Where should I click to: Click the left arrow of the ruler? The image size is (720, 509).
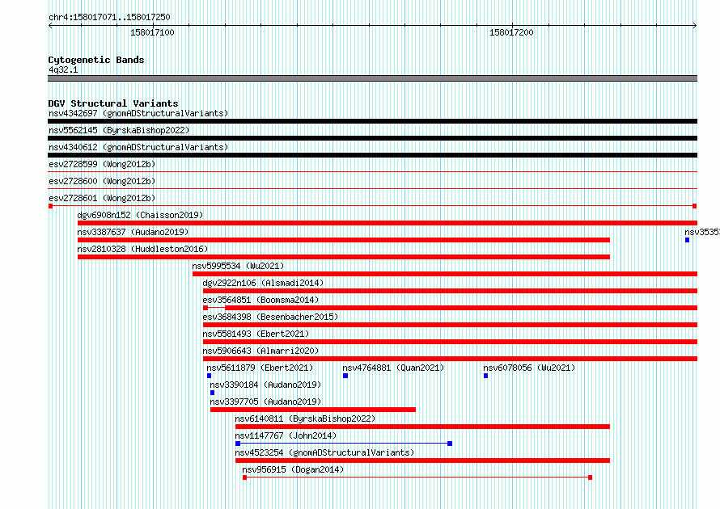(x=51, y=26)
